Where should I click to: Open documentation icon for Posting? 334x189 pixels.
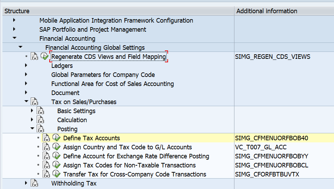[40, 129]
